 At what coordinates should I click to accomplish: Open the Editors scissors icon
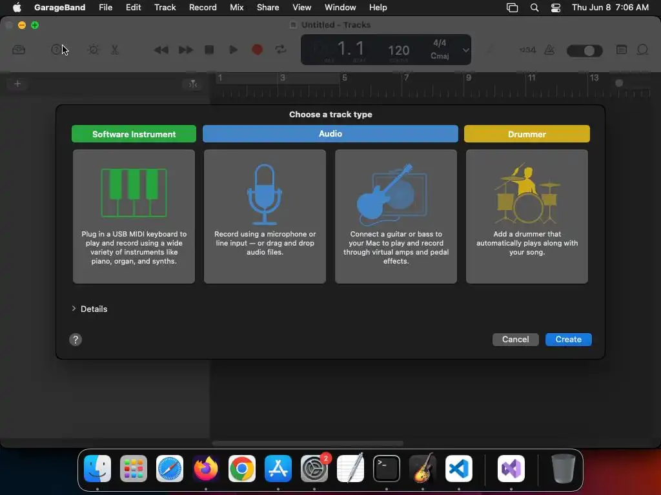[x=115, y=50]
